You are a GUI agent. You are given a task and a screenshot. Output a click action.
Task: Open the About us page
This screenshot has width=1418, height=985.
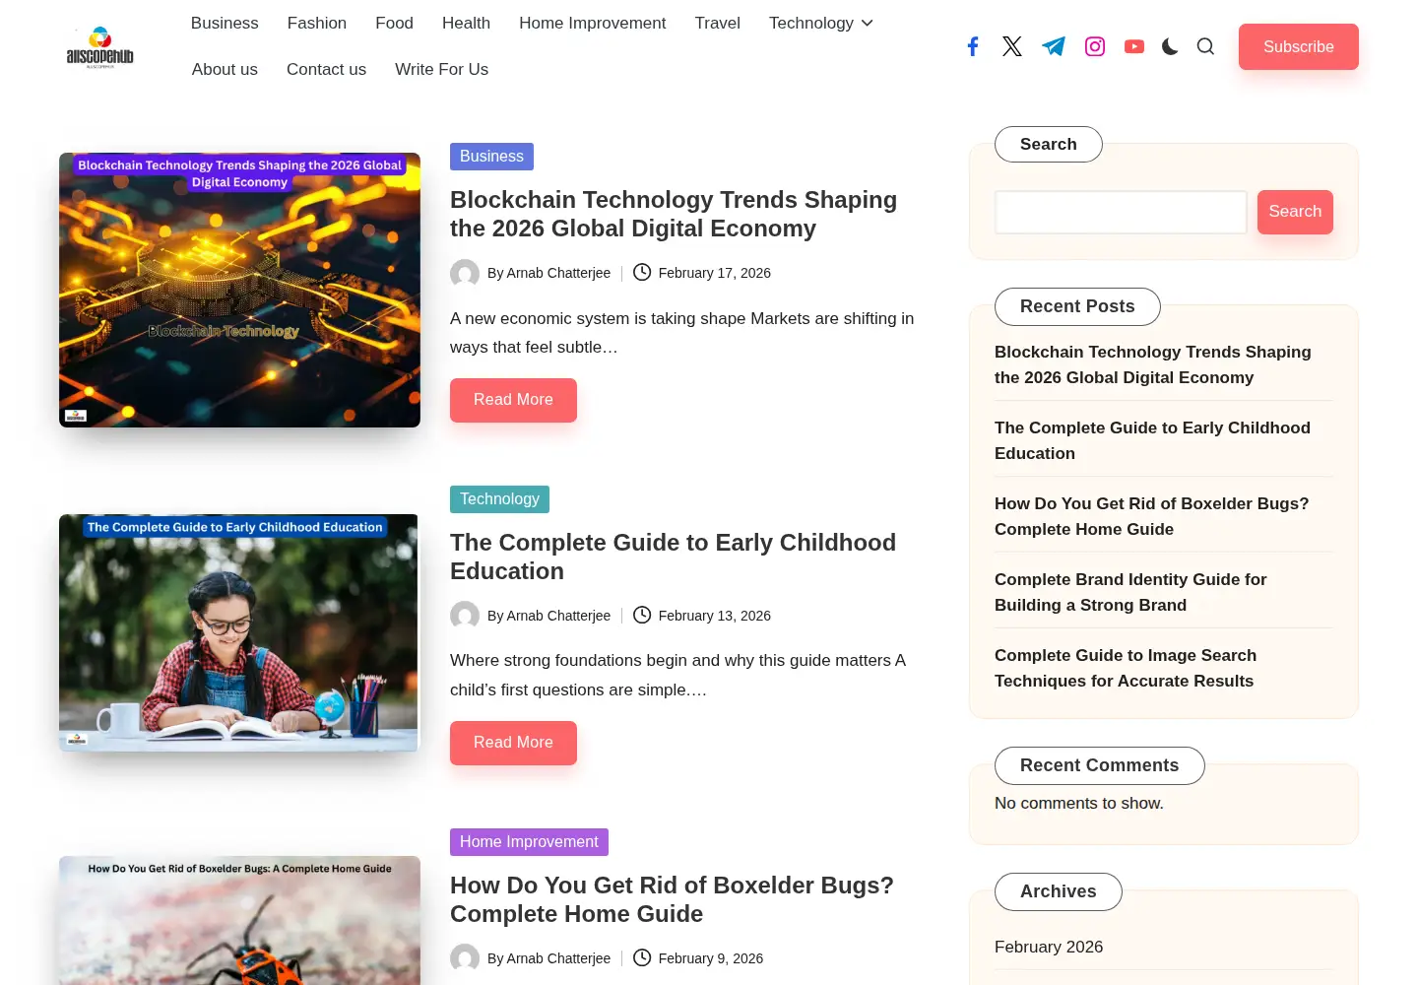pyautogui.click(x=225, y=69)
